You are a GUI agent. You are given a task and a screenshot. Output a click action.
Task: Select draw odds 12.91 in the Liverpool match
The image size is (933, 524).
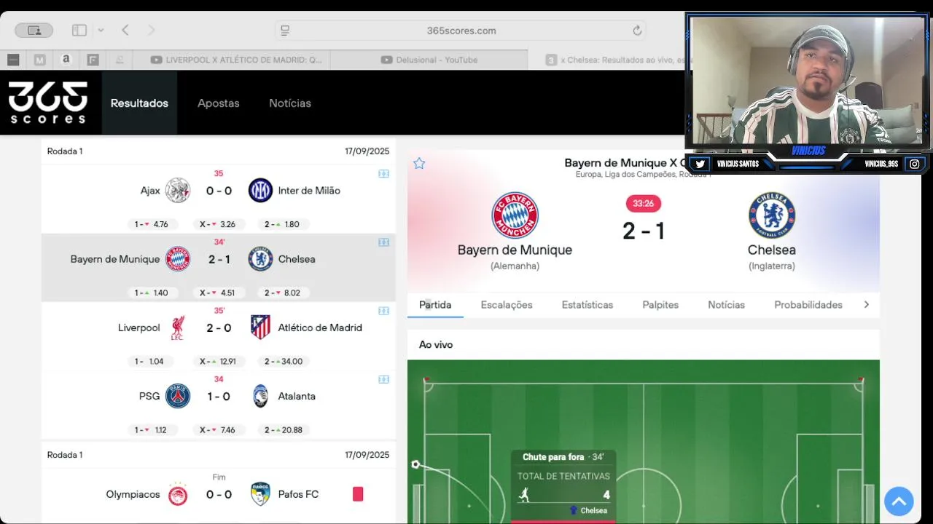pyautogui.click(x=218, y=361)
